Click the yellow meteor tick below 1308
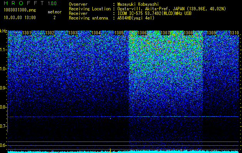The image size is (242, 153). [x=181, y=150]
